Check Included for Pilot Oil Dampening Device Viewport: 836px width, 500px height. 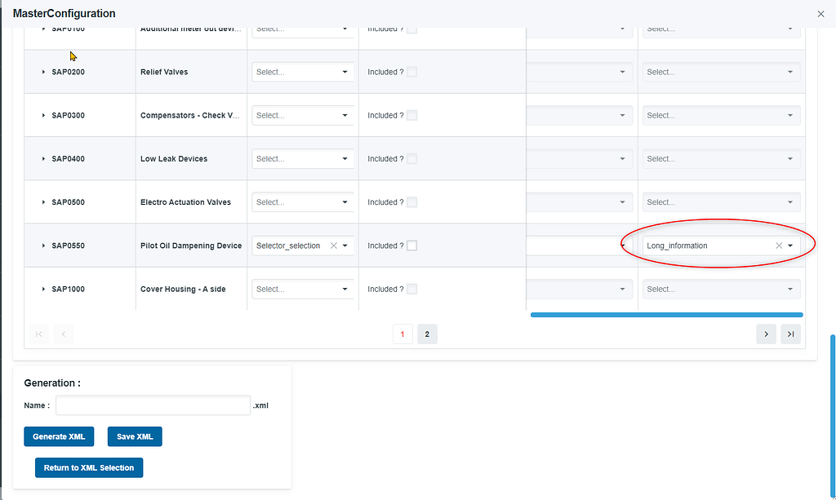[x=412, y=246]
